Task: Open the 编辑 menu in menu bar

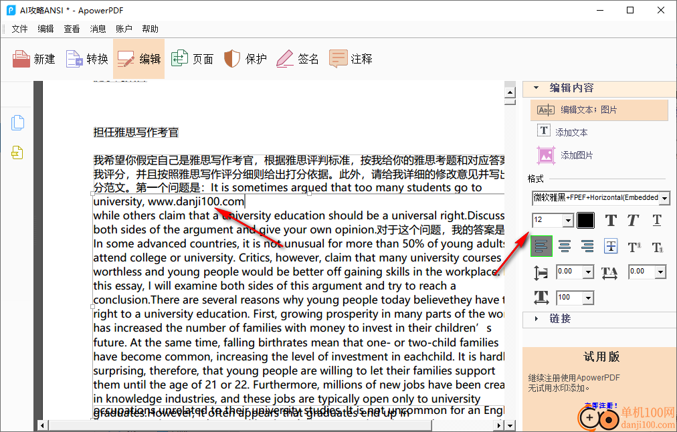Action: tap(45, 29)
